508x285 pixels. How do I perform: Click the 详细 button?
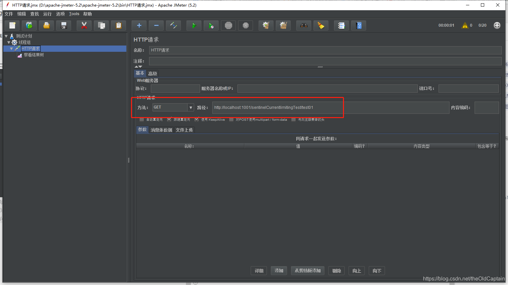259,271
